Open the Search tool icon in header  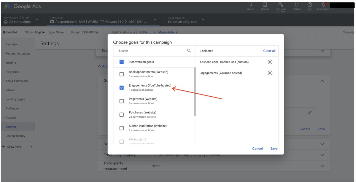250,5
